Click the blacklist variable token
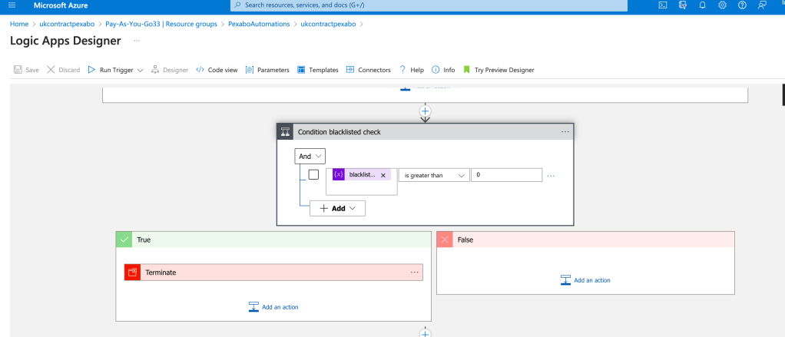The width and height of the screenshot is (785, 337). pyautogui.click(x=362, y=174)
